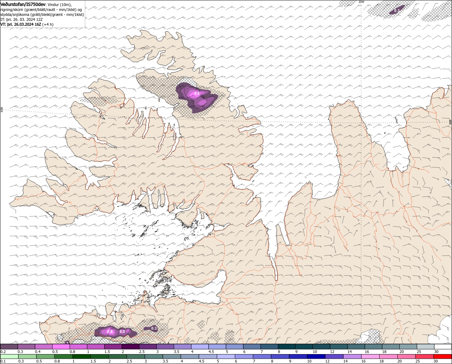
Task: Click the pale green 0.1–0.3 lower legend swatch
Action: pos(9,357)
